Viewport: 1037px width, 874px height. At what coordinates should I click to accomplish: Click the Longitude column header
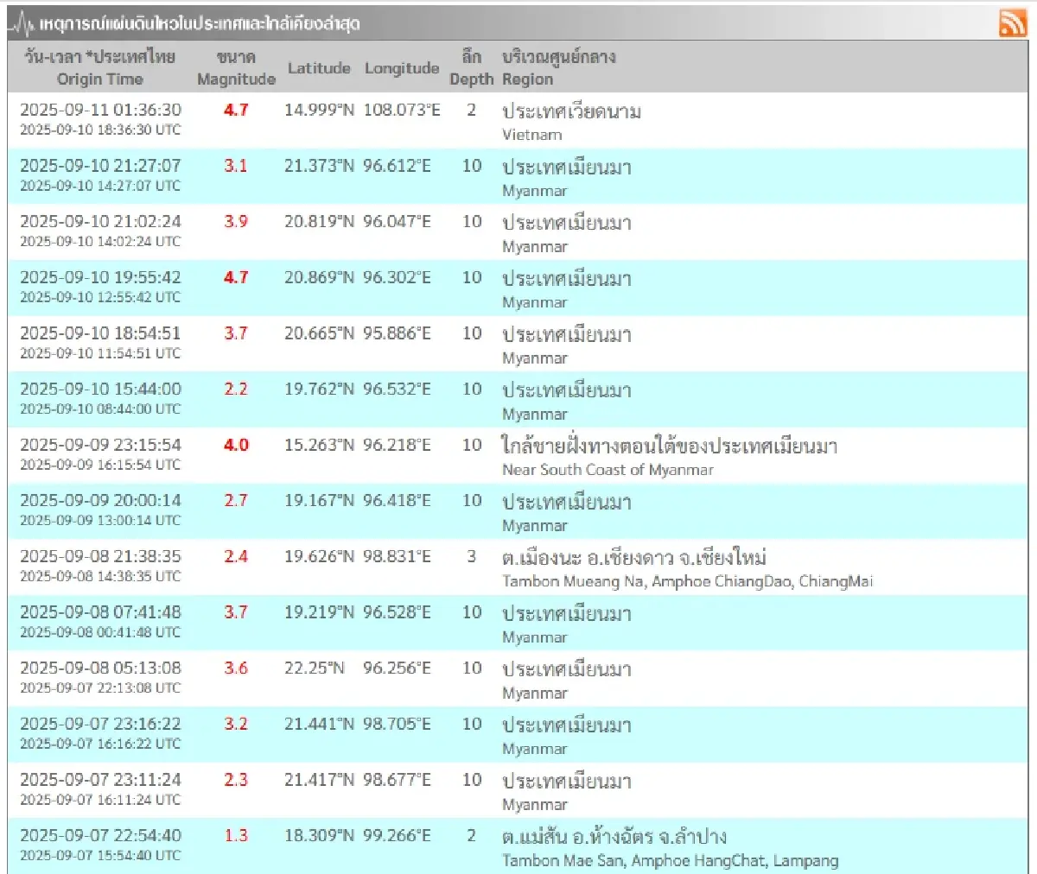pyautogui.click(x=401, y=69)
